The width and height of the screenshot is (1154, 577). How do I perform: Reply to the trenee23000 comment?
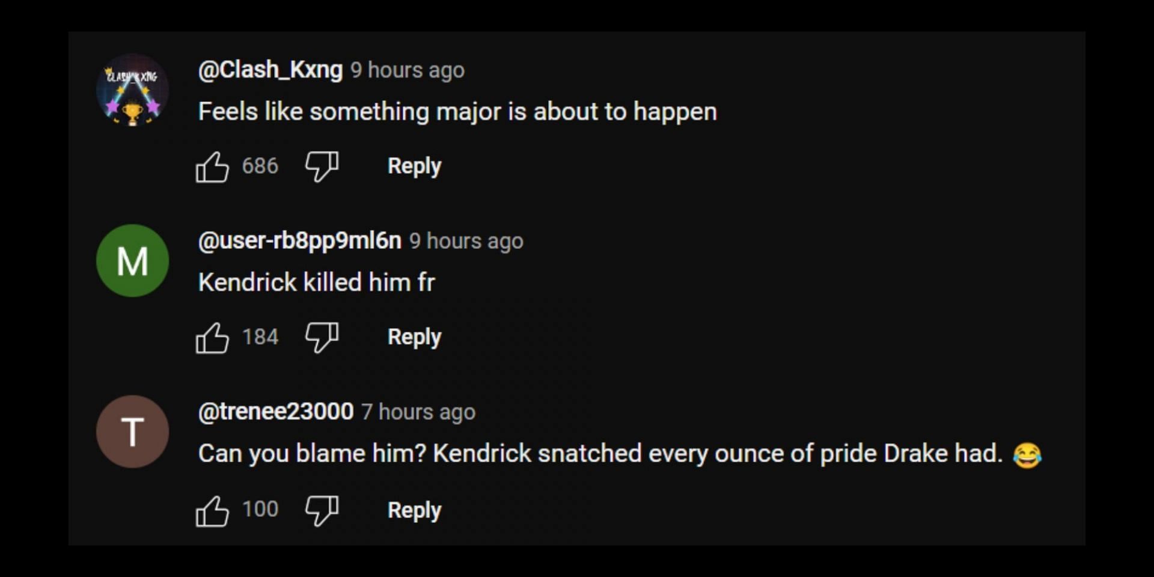(414, 510)
